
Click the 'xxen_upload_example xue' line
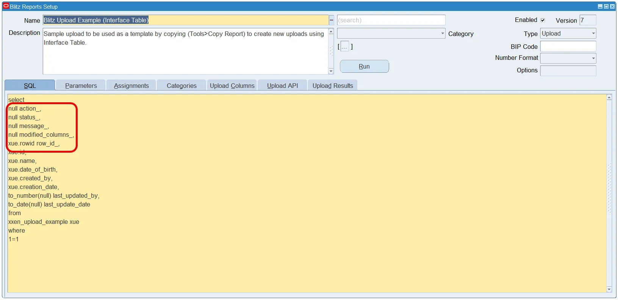pyautogui.click(x=44, y=222)
